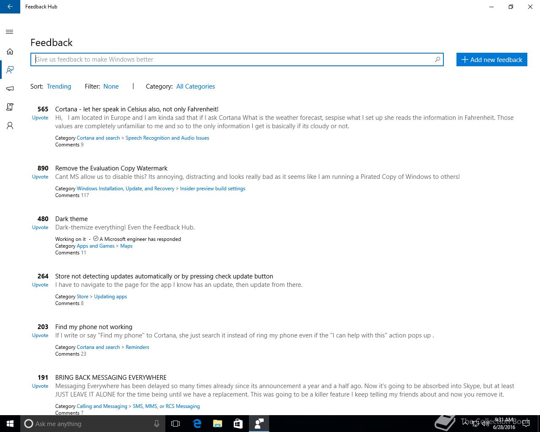Screen dimensions: 540x432
Task: Open the Dark theme feedback item
Action: [x=71, y=219]
